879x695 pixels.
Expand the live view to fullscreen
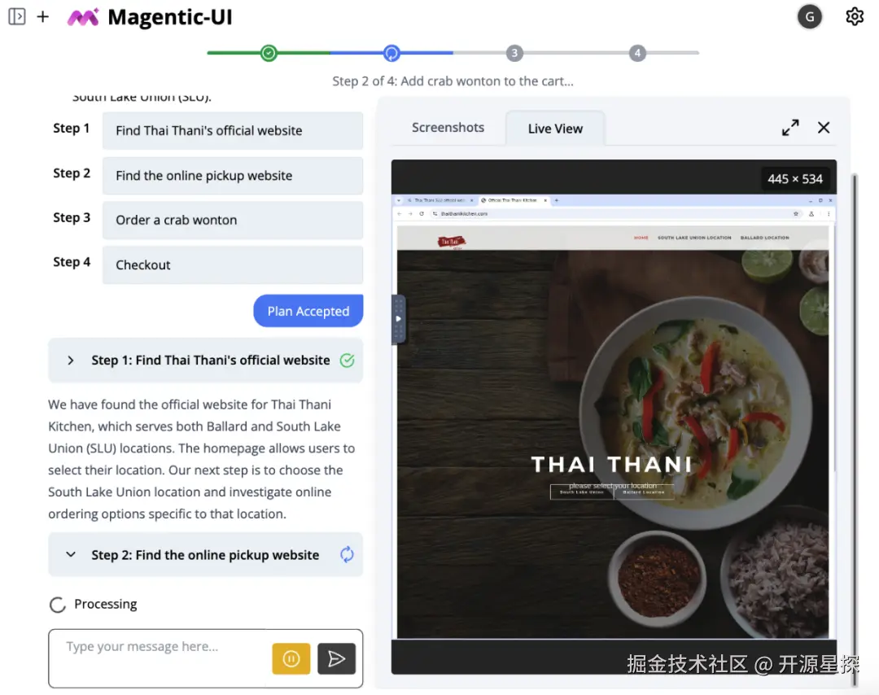[790, 128]
